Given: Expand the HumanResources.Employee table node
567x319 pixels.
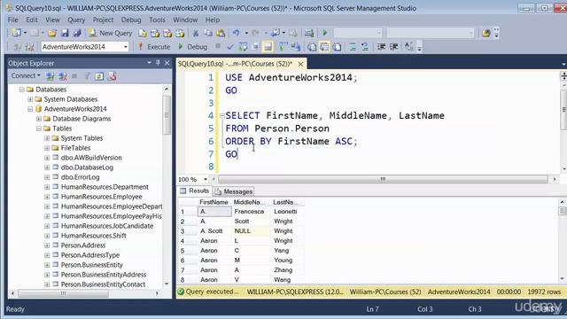Looking at the screenshot, I should click(47, 197).
